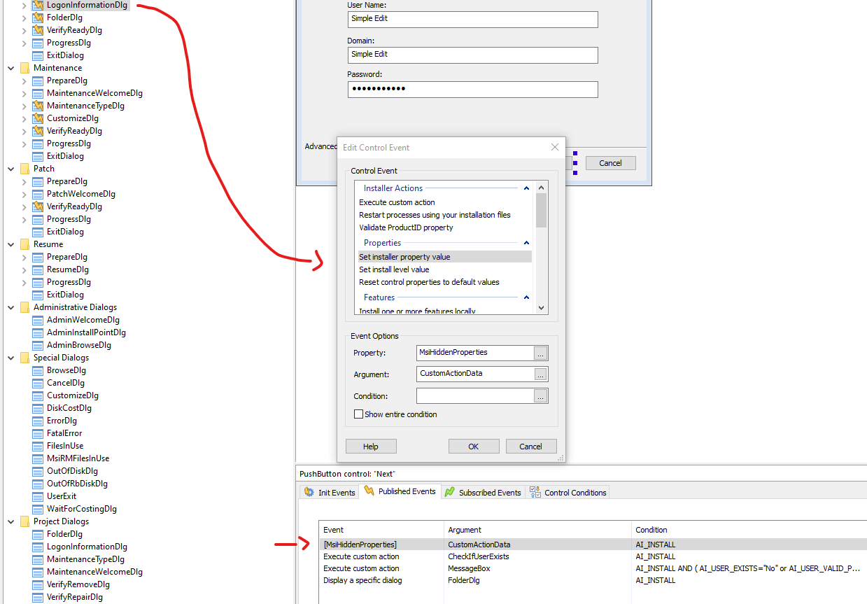Click the Control Conditions tab icon
Image resolution: width=867 pixels, height=604 pixels.
535,493
